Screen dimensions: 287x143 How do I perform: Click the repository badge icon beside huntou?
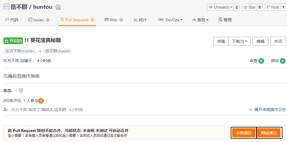click(58, 7)
